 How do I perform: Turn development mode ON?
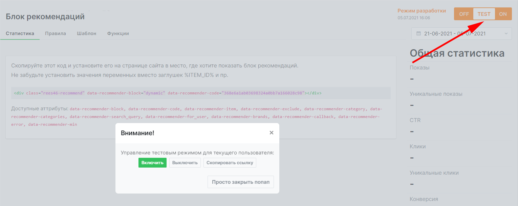503,14
